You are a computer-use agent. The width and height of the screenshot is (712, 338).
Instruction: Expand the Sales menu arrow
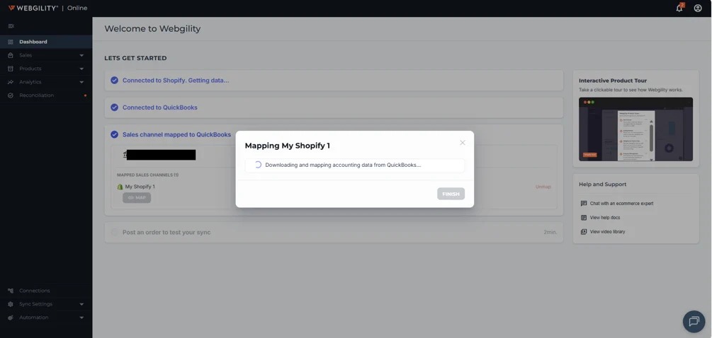[81, 55]
